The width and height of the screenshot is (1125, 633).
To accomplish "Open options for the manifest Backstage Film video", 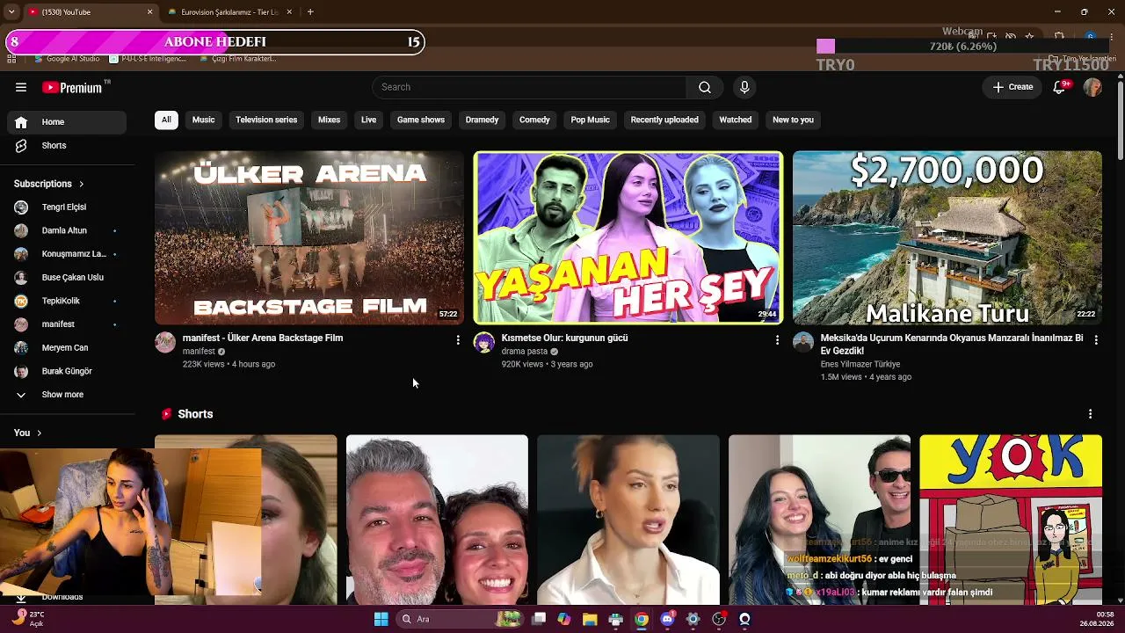I will tap(458, 339).
